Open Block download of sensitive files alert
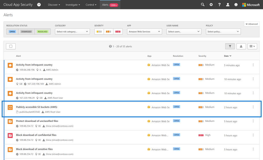The width and height of the screenshot is (263, 160). click(x=34, y=149)
